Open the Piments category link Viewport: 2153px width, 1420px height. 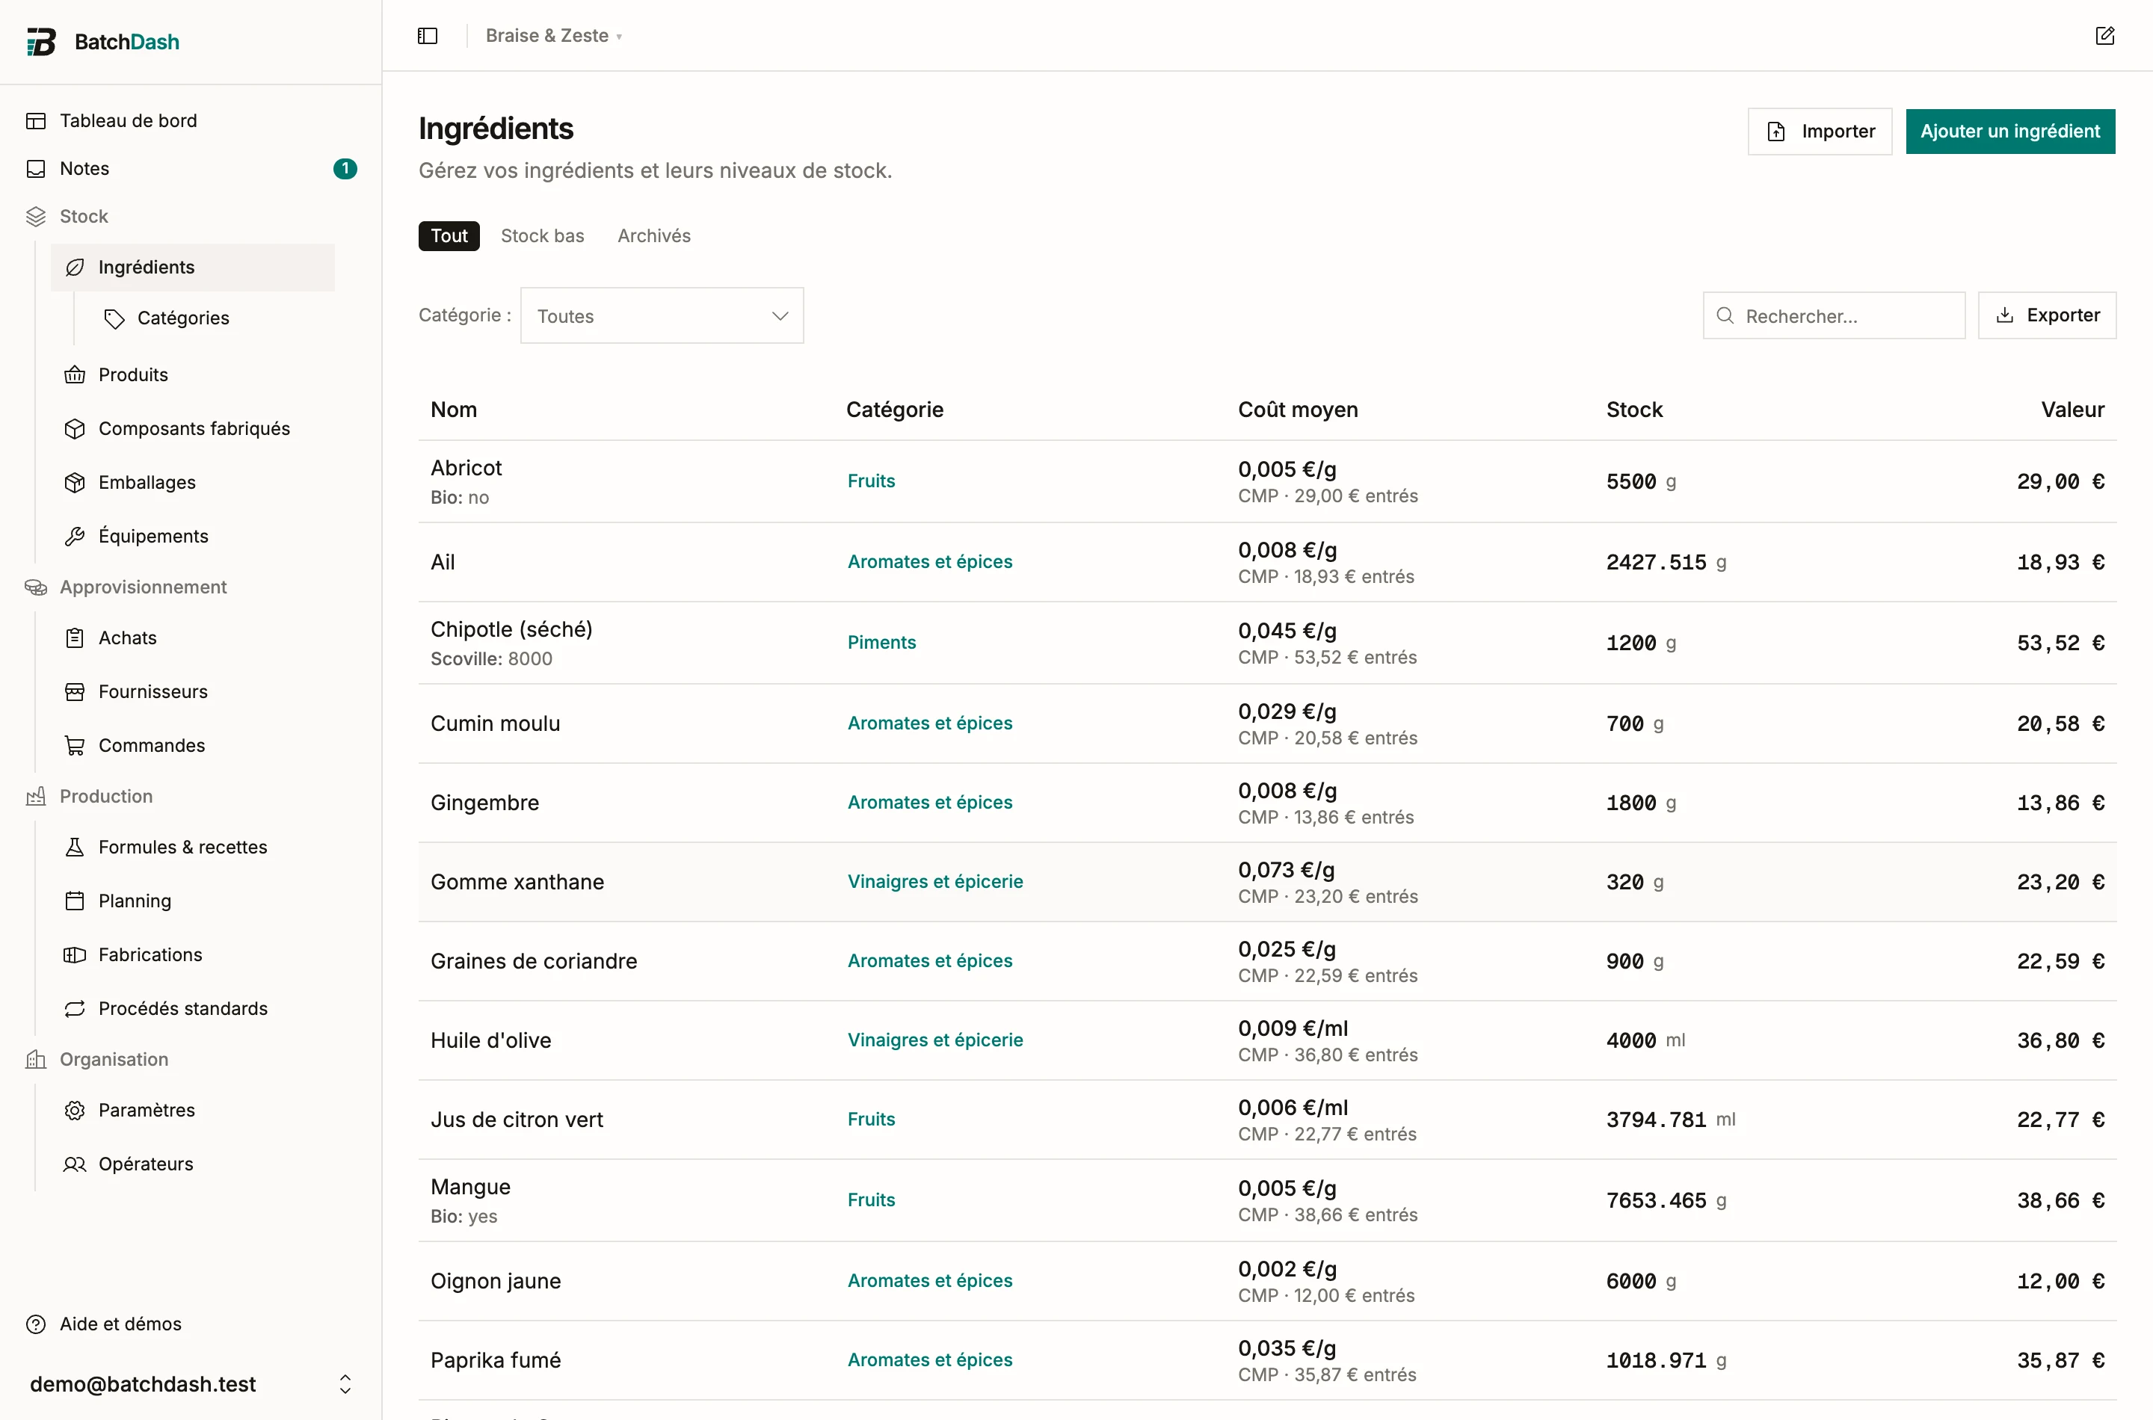881,642
